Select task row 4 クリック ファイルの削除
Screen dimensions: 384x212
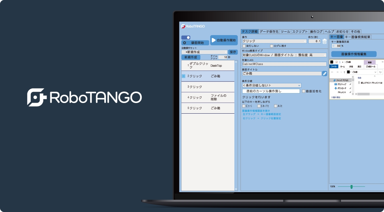tap(208, 97)
